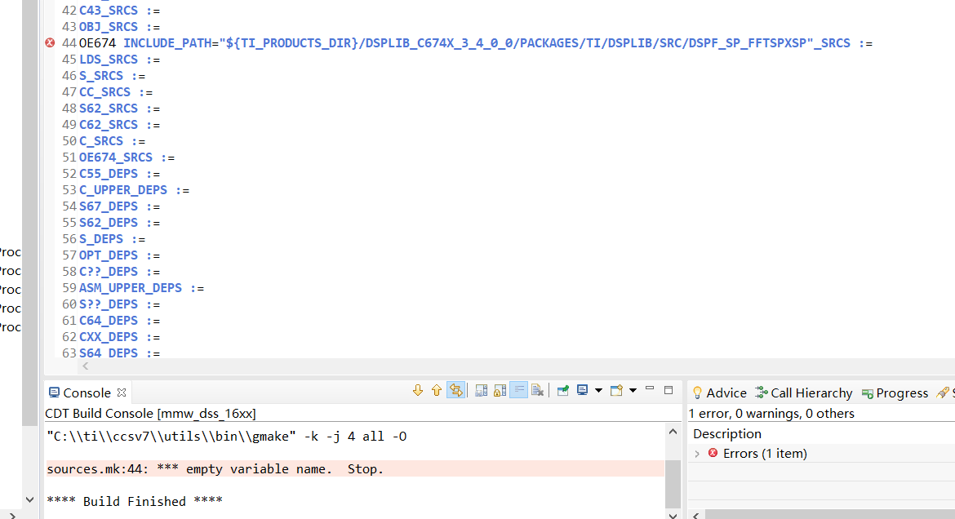
Task: Toggle Word Wrap button in Console toolbar
Action: (518, 390)
